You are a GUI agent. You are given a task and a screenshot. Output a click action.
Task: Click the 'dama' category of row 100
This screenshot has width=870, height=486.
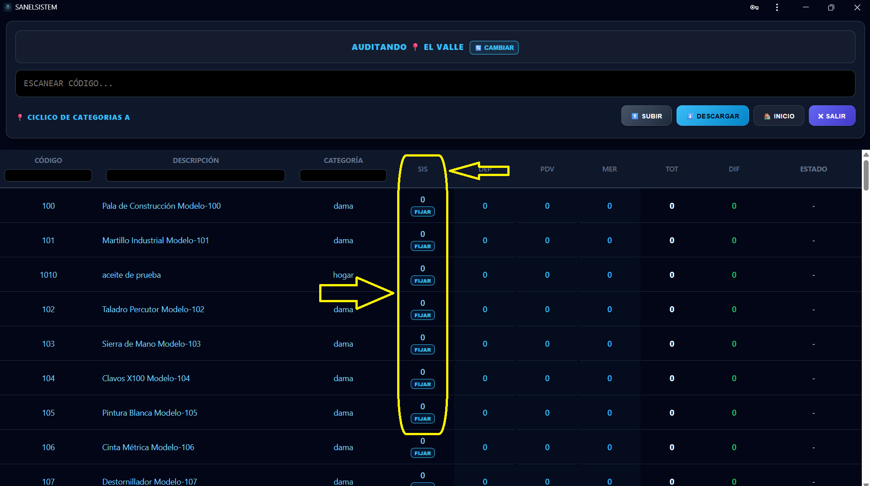click(343, 206)
